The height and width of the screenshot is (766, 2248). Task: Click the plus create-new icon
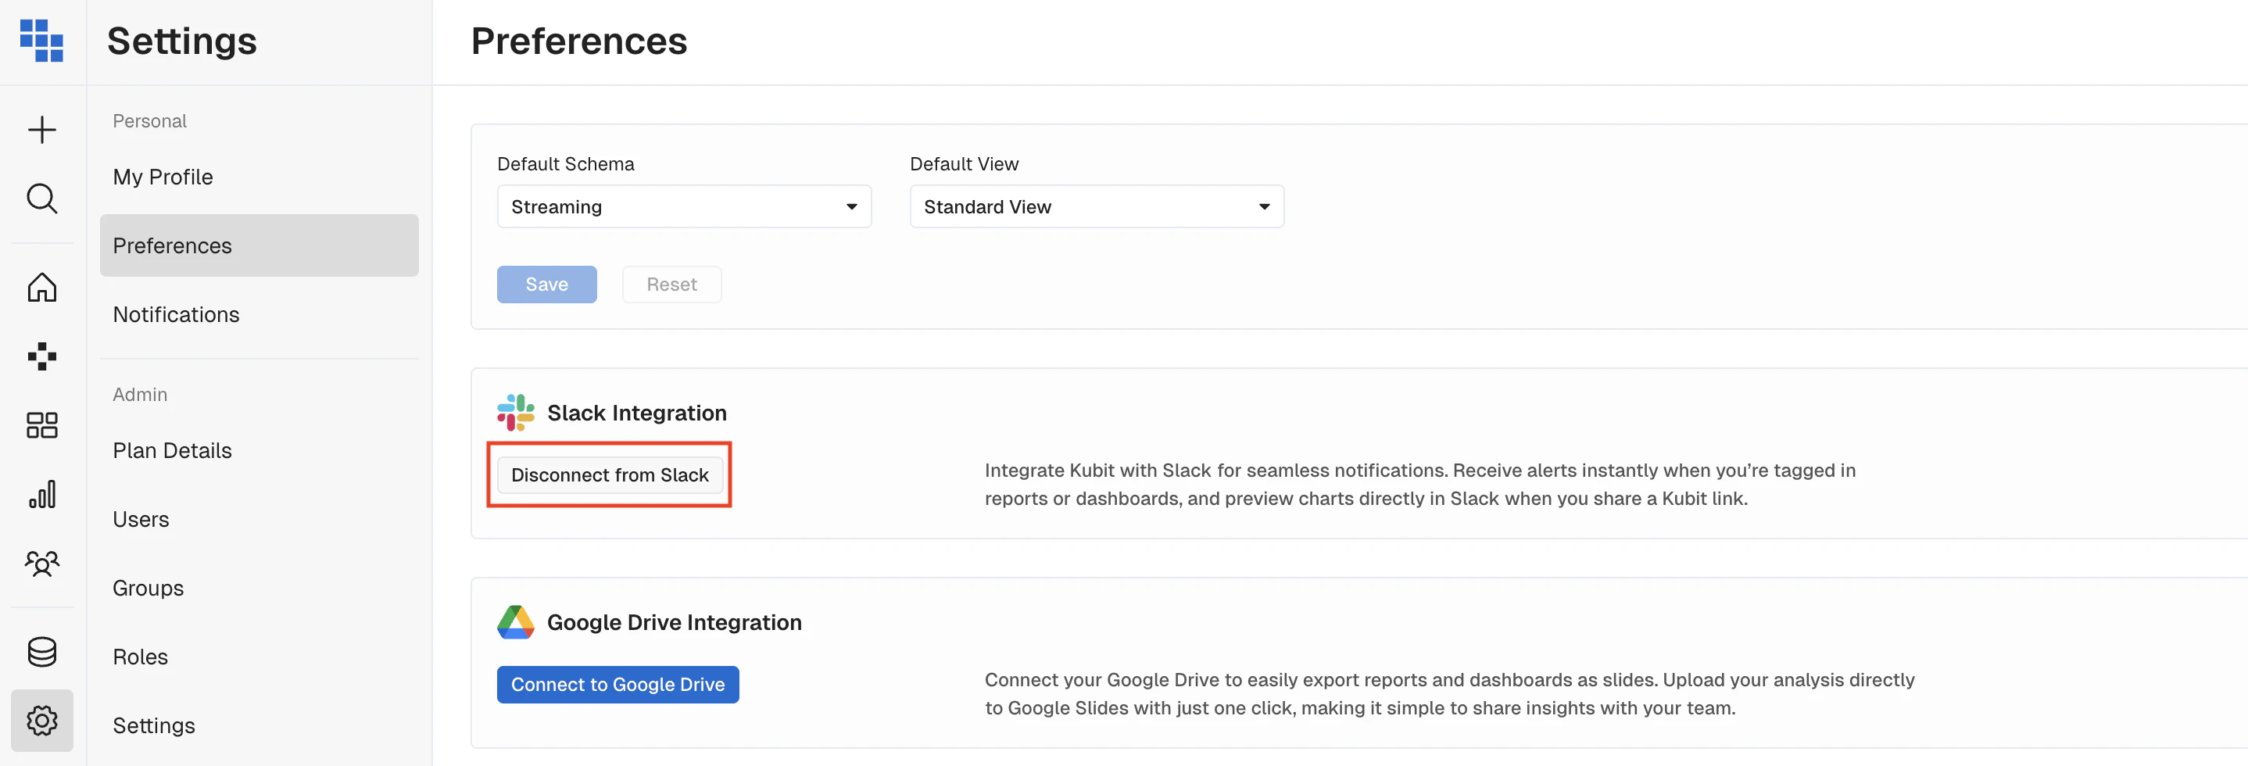42,130
